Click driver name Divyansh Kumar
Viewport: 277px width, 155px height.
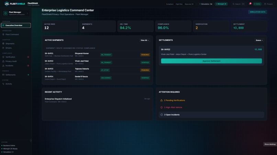pos(82,53)
